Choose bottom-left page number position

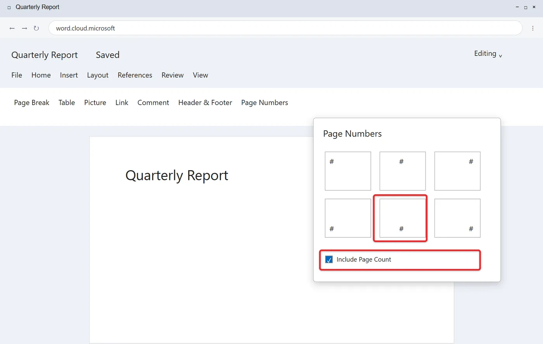[348, 218]
